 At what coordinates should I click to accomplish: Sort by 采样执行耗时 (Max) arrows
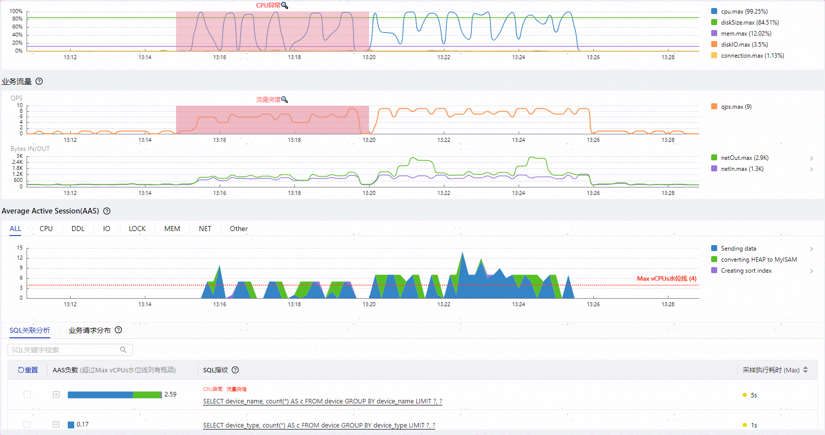click(805, 370)
